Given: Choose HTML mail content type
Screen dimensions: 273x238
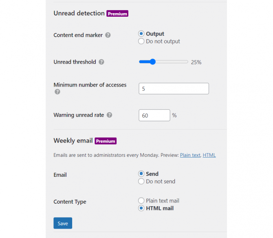Looking at the screenshot, I should [141, 208].
